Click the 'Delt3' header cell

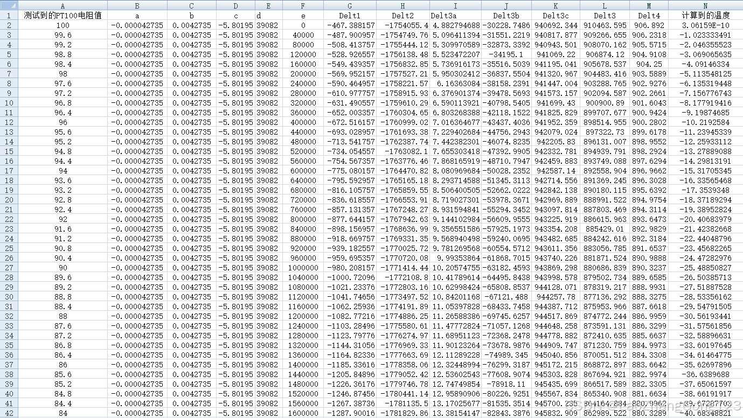605,16
